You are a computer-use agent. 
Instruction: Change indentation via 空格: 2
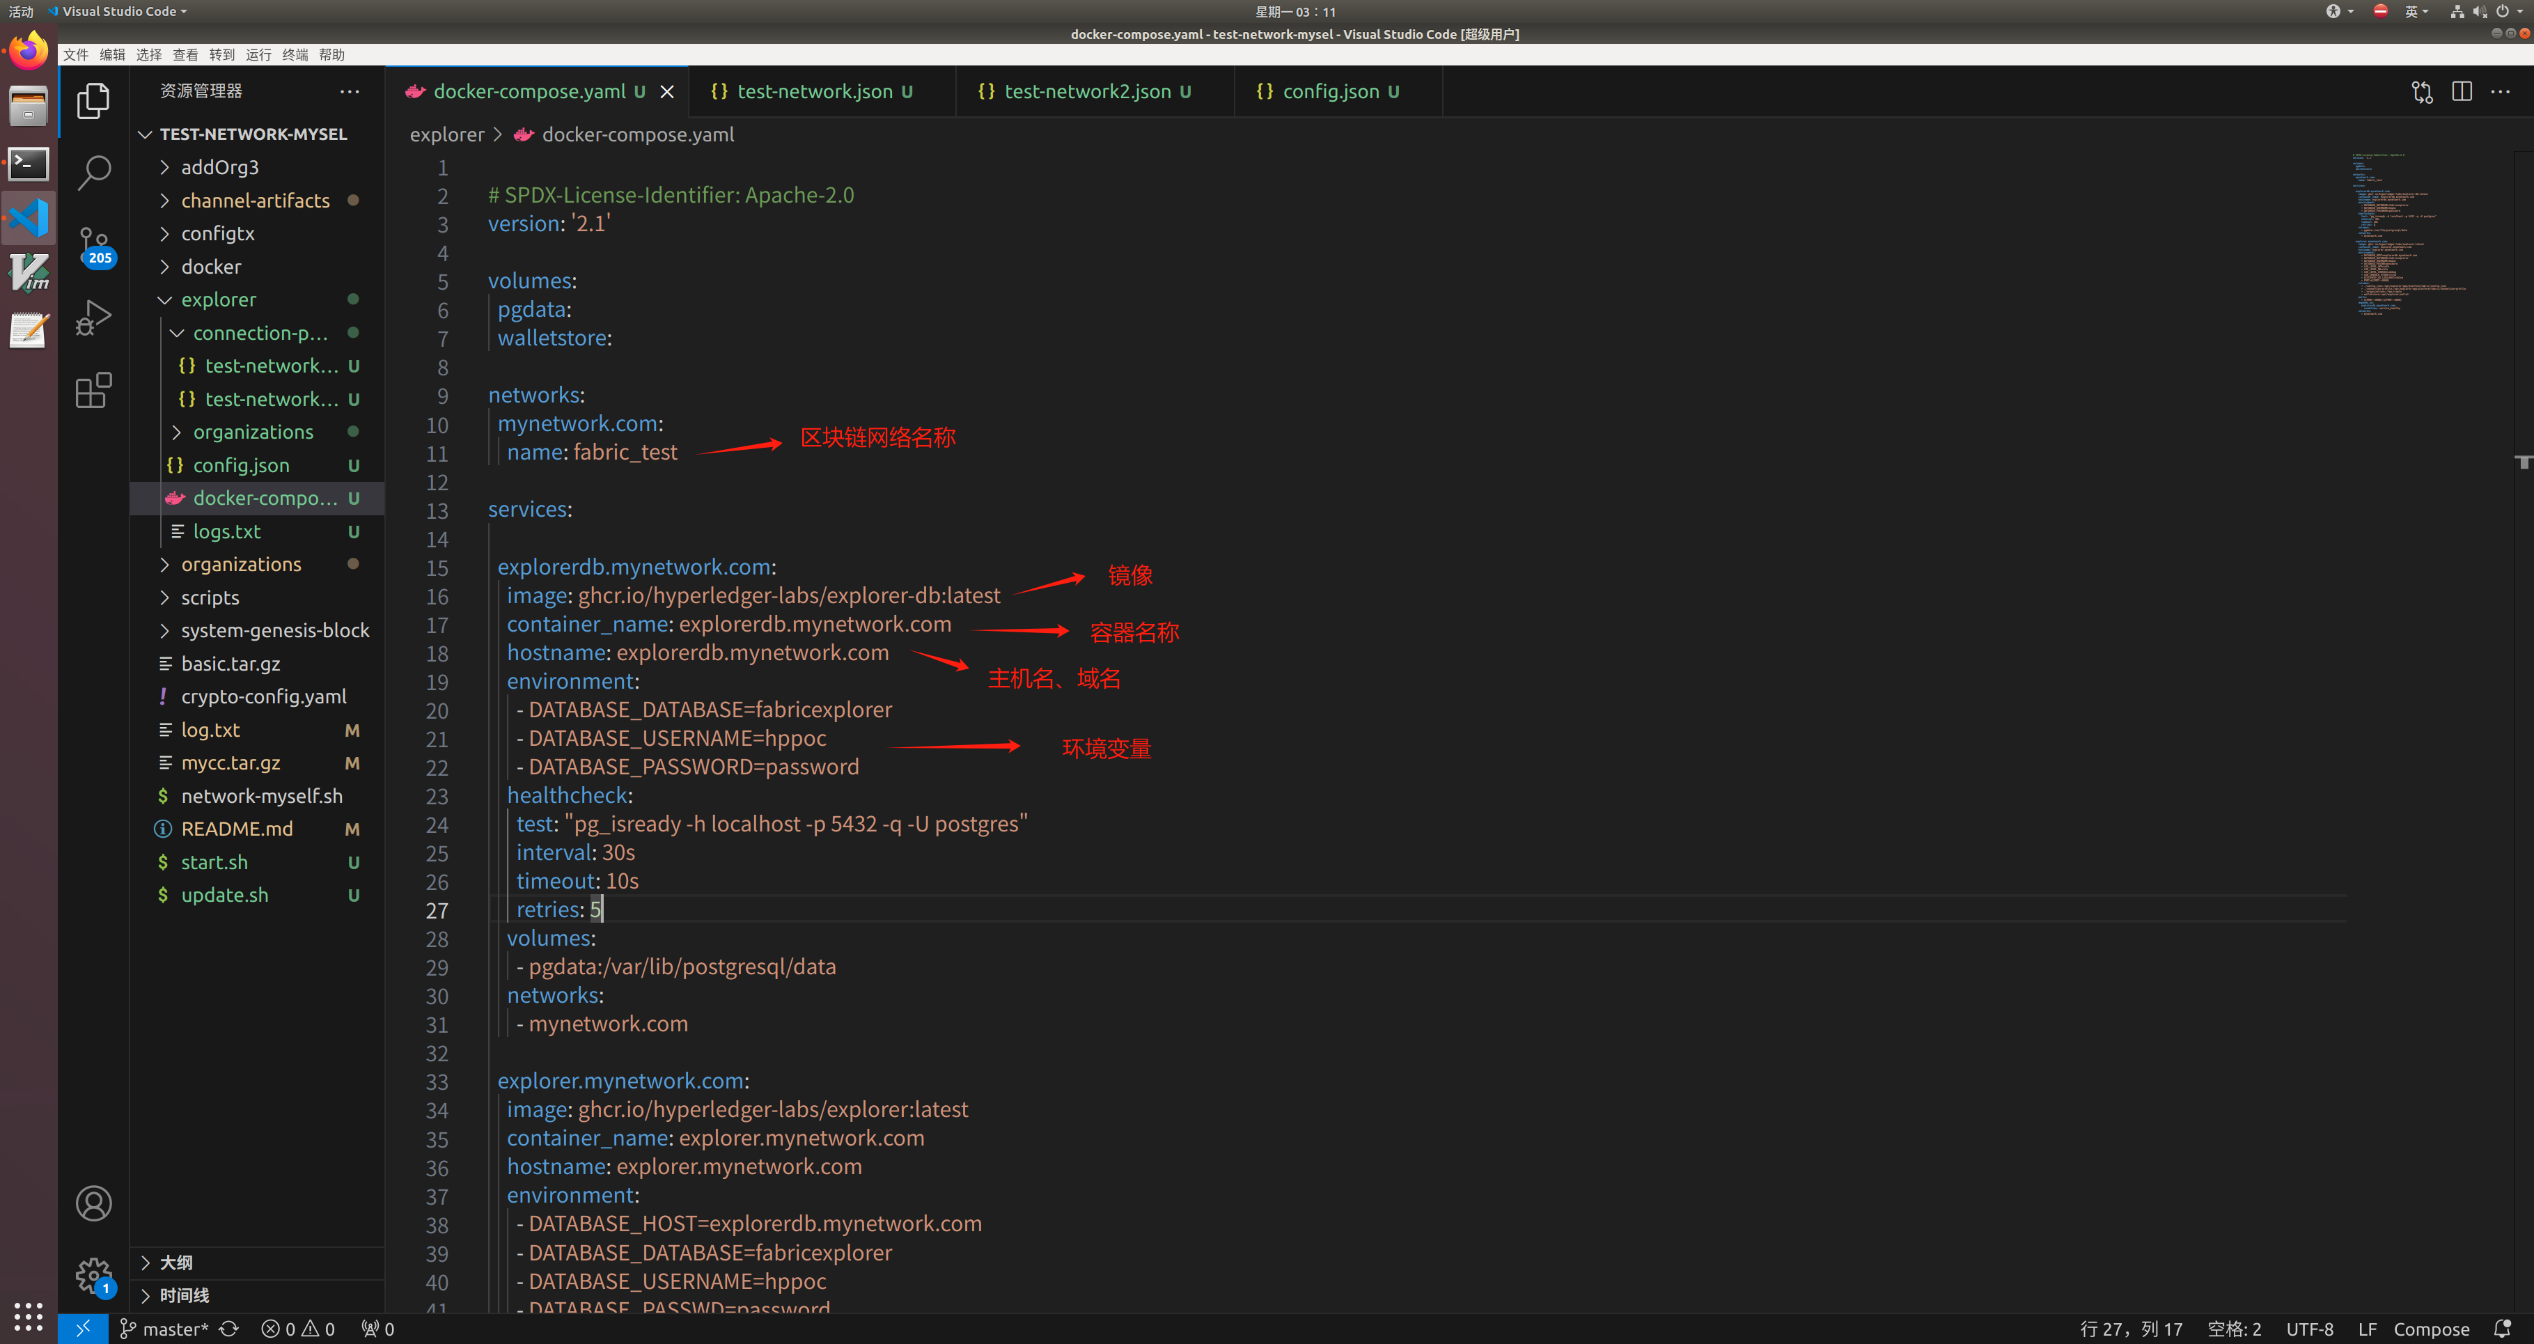(x=2234, y=1328)
